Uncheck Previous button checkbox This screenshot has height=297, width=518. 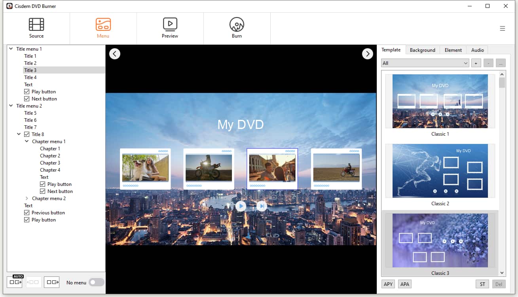(x=27, y=213)
